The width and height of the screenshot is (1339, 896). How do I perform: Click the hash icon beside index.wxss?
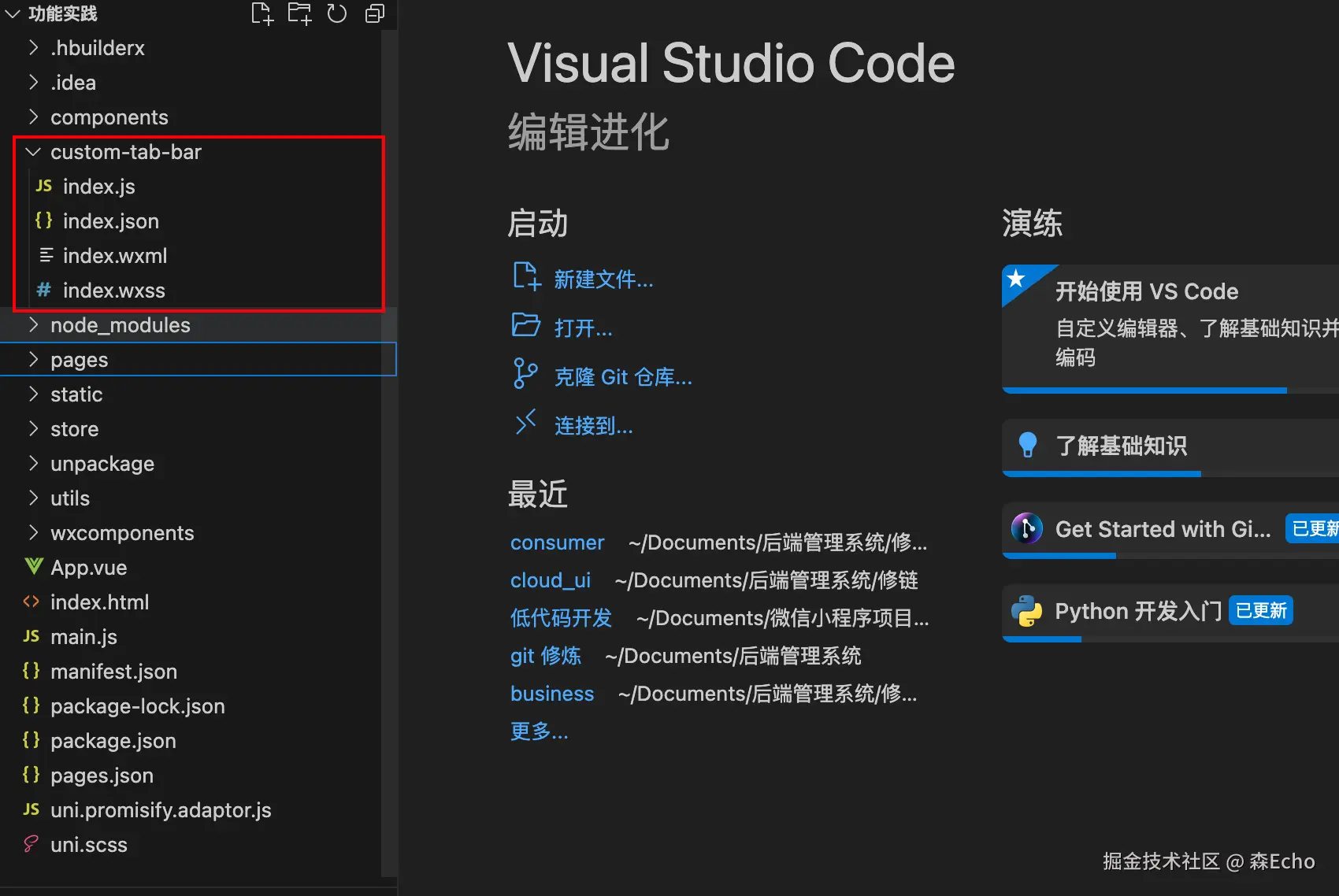click(x=44, y=290)
